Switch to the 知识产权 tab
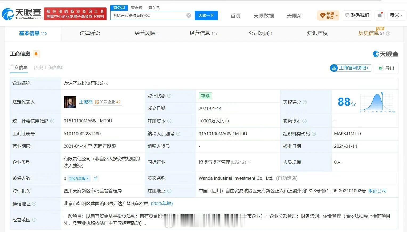Screen dimensions: 407x232 pos(317,33)
